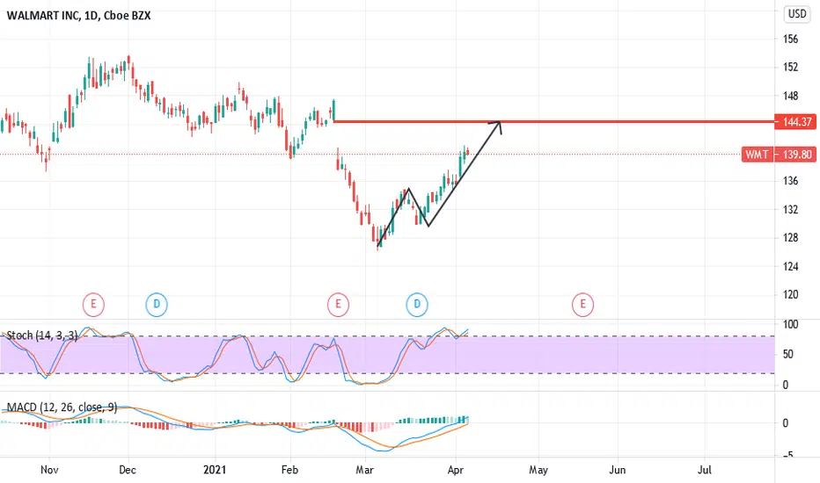Click the 148 price axis label

click(x=790, y=96)
